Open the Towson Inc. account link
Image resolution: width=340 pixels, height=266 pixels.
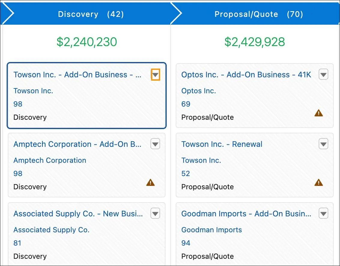(x=33, y=91)
